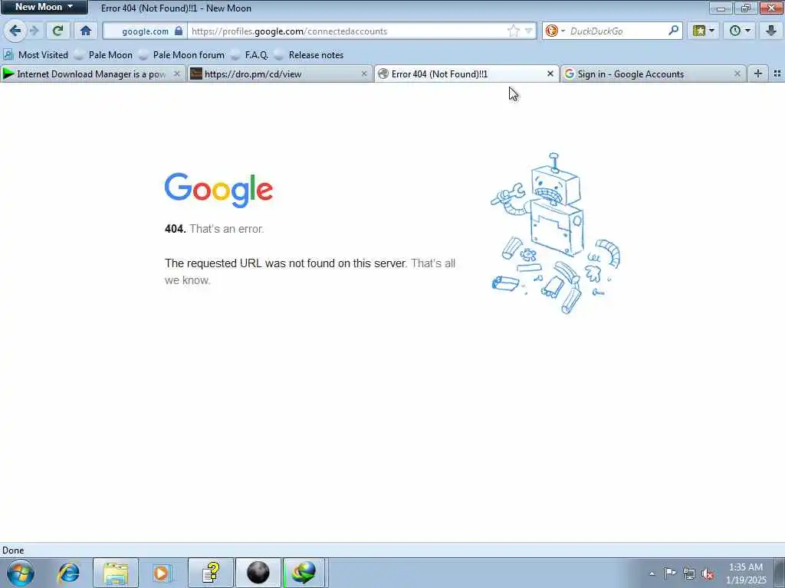
Task: Open the Pale Moon bookmark
Action: (x=103, y=55)
